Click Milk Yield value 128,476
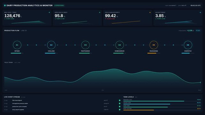 tap(12, 16)
